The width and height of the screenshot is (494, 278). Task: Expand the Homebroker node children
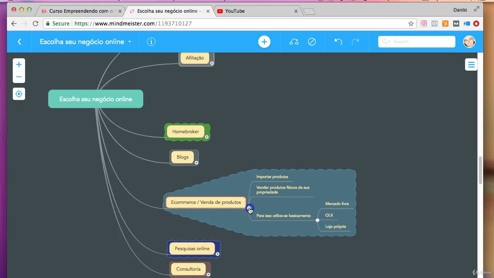pos(207,137)
